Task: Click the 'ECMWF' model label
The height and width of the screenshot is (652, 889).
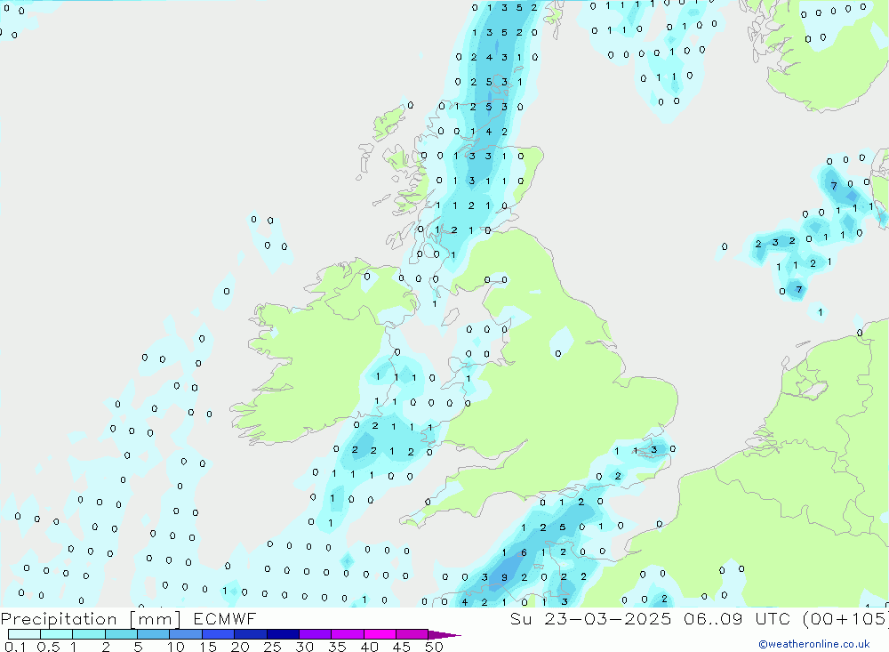Action: click(x=225, y=618)
